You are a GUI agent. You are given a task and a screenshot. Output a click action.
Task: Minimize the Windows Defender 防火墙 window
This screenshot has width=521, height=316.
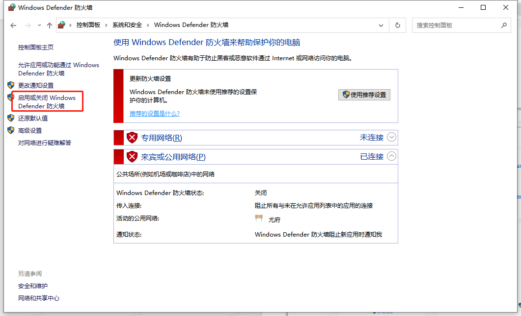coord(461,7)
